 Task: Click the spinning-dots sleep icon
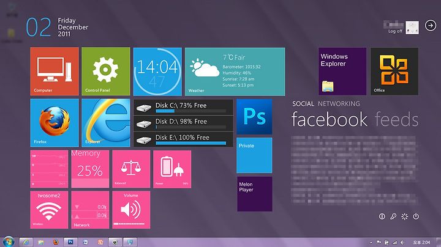[x=404, y=216]
